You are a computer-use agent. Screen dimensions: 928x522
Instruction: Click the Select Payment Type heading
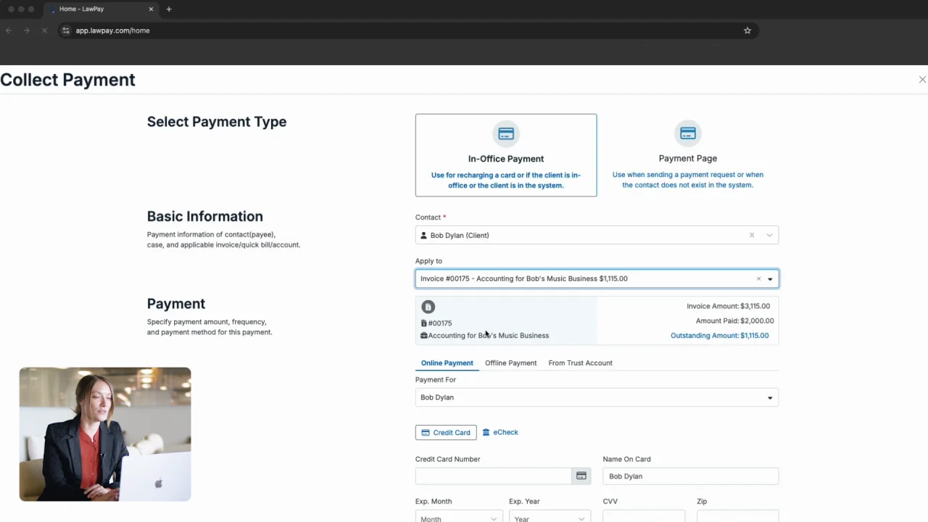pyautogui.click(x=217, y=122)
